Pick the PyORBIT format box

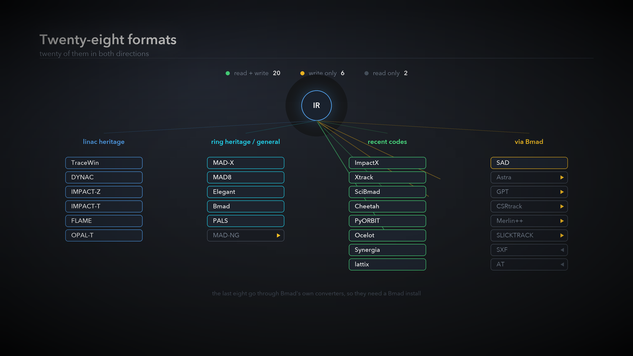click(x=387, y=221)
